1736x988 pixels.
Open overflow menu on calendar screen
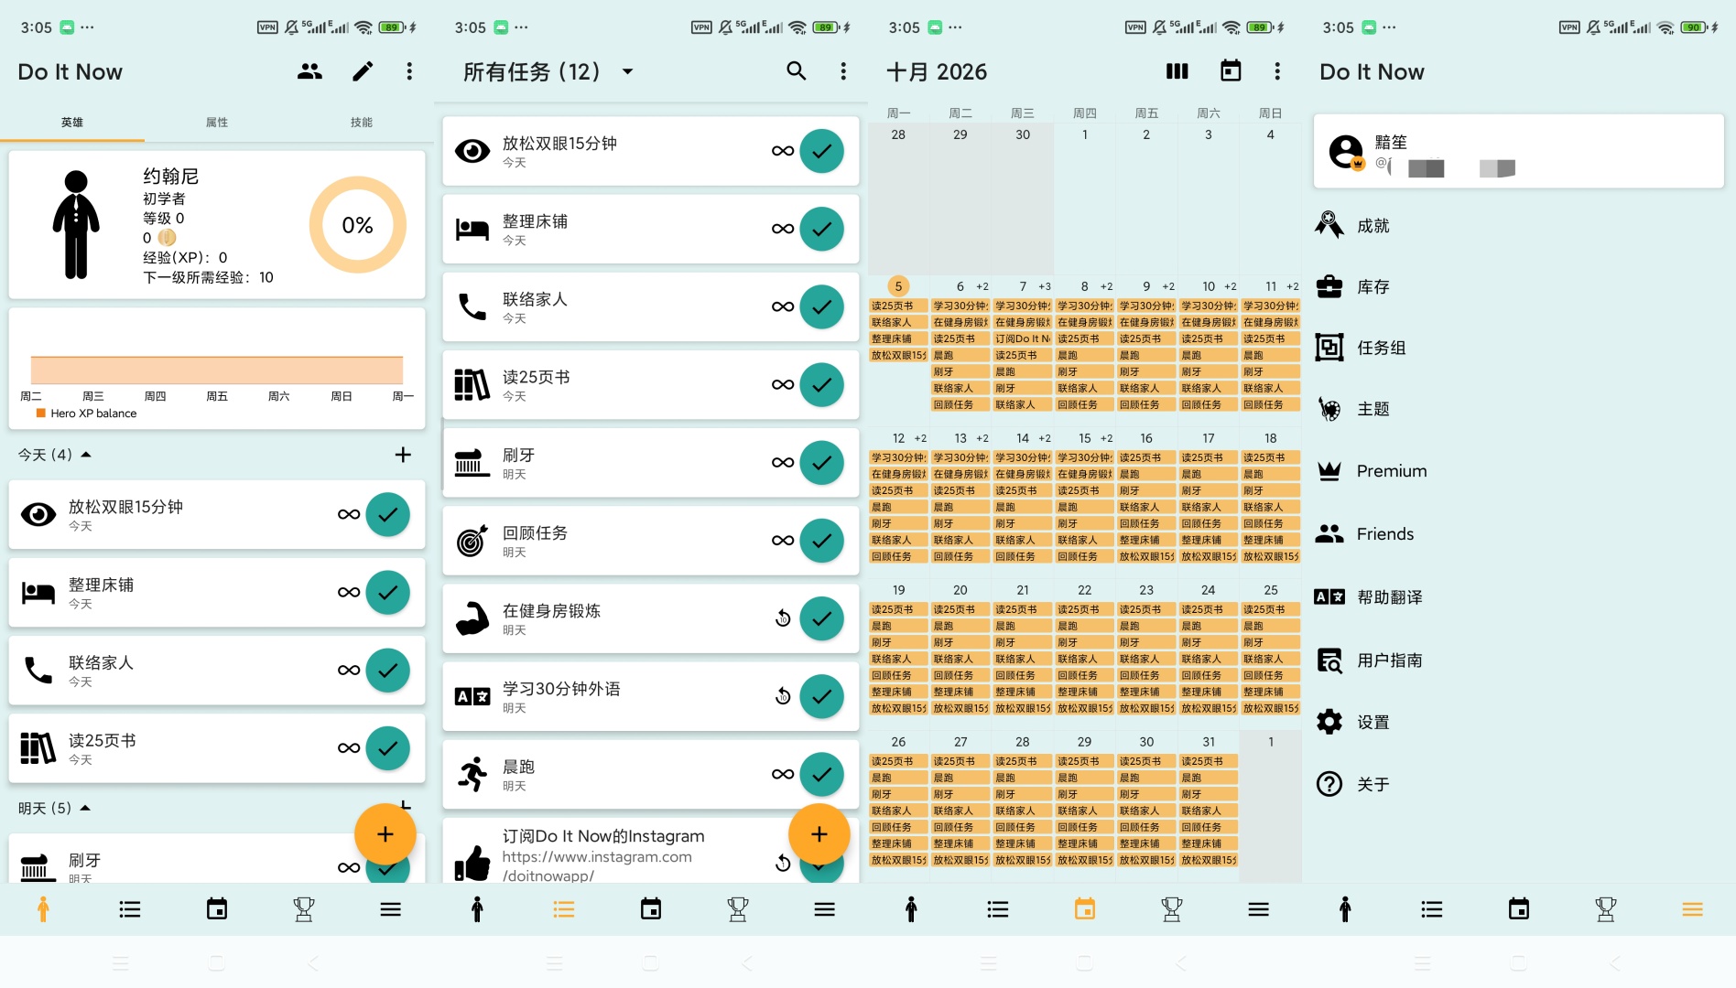click(1277, 71)
